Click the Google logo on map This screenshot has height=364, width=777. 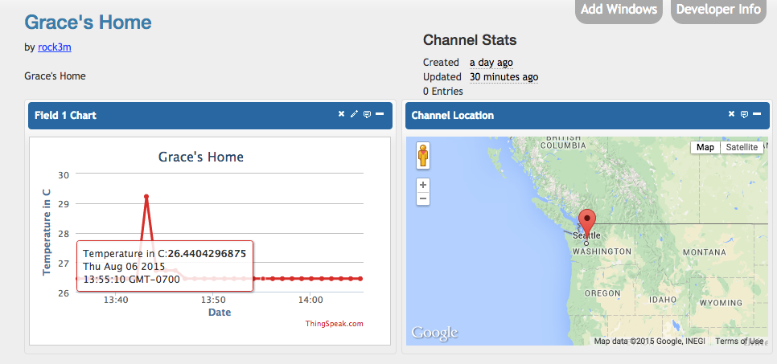point(434,333)
